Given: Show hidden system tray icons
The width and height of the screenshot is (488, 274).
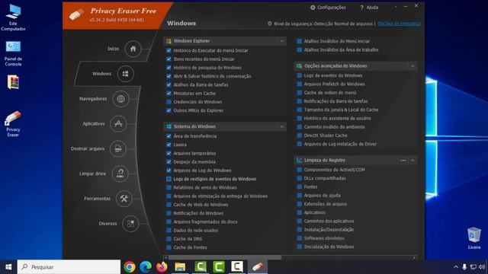Looking at the screenshot, I should pyautogui.click(x=456, y=267).
